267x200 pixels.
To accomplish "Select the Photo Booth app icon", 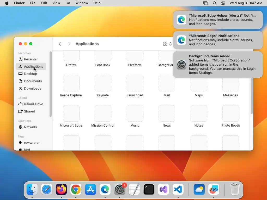I will point(230,114).
